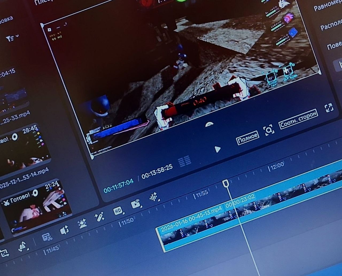342x276 pixels.
Task: Click the 11:55 mark on the timeline ruler
Action: coord(201,194)
